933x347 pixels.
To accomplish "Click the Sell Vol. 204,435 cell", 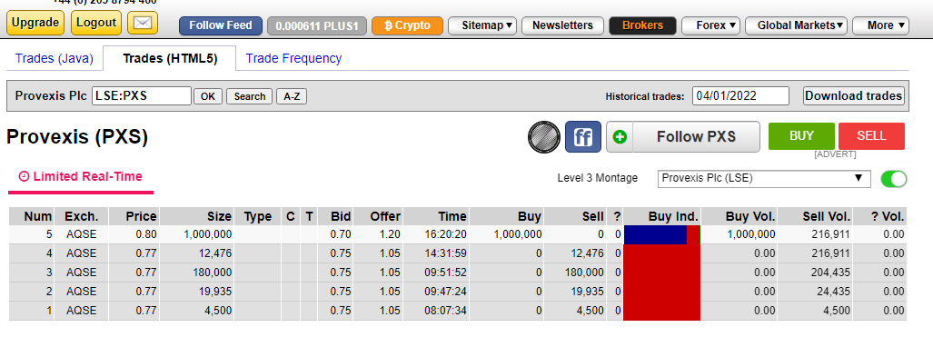I will [815, 273].
